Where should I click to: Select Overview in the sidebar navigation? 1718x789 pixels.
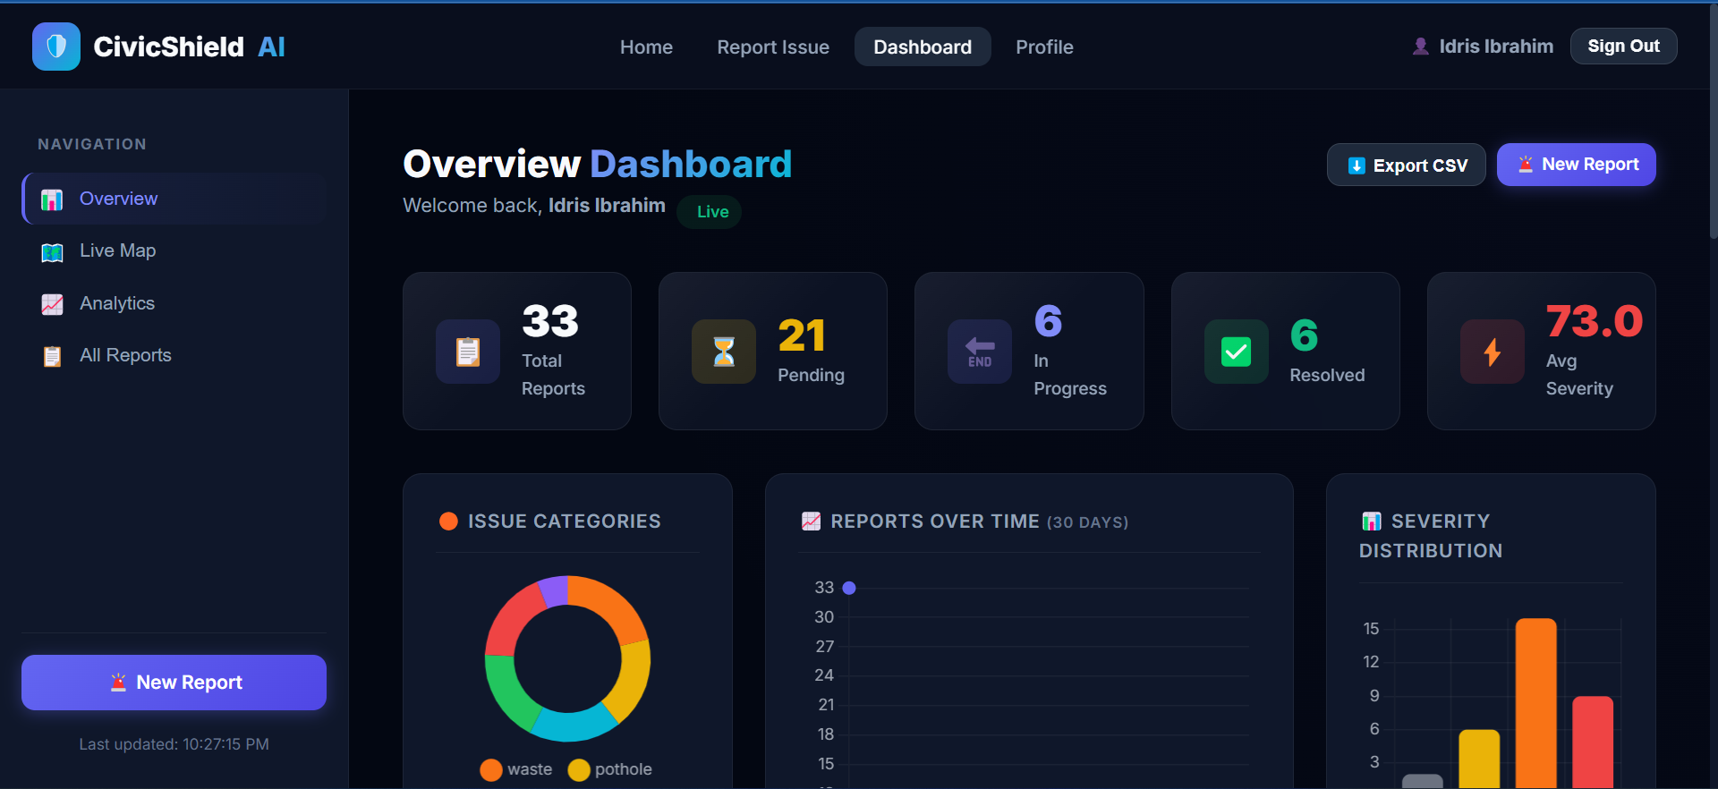tap(175, 199)
